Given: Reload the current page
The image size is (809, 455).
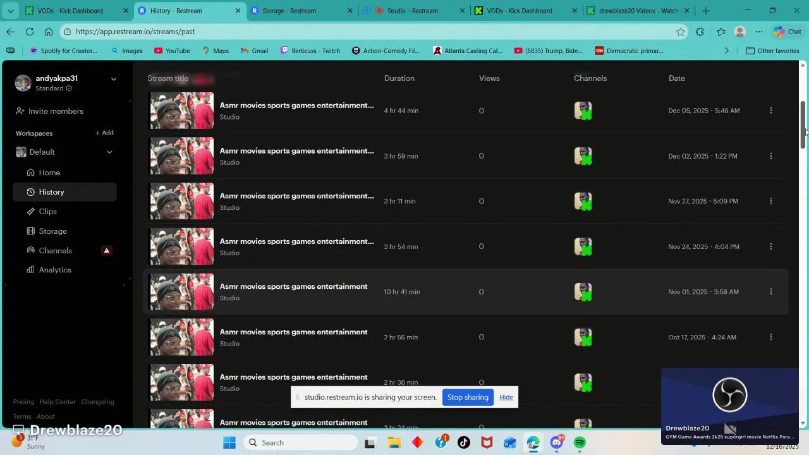Looking at the screenshot, I should click(x=30, y=32).
